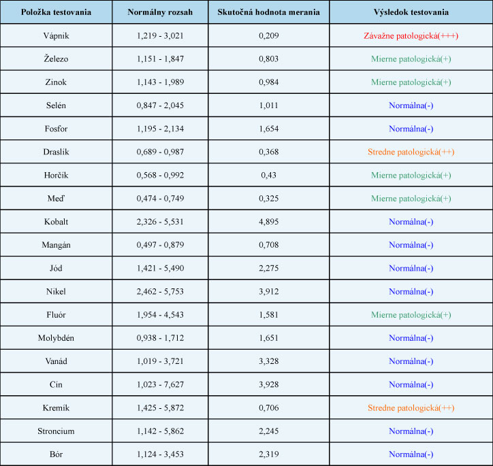Click the Meď measured value 0,325

coord(268,199)
